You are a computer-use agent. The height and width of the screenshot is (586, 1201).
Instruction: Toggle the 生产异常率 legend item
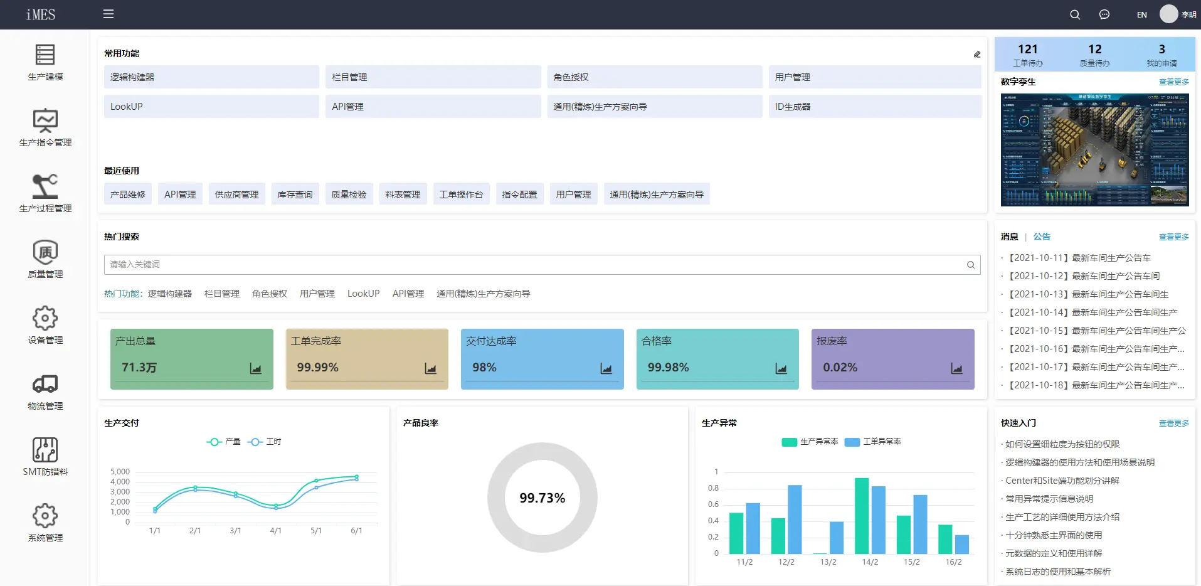pos(810,442)
